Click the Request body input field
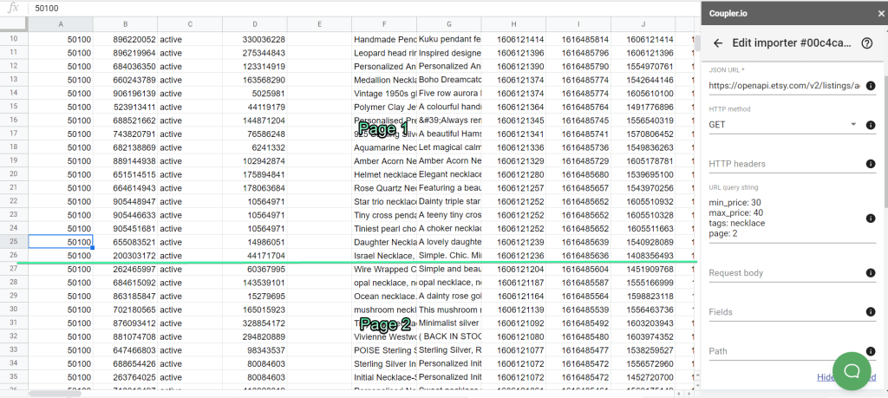Image resolution: width=888 pixels, height=398 pixels. coord(784,273)
